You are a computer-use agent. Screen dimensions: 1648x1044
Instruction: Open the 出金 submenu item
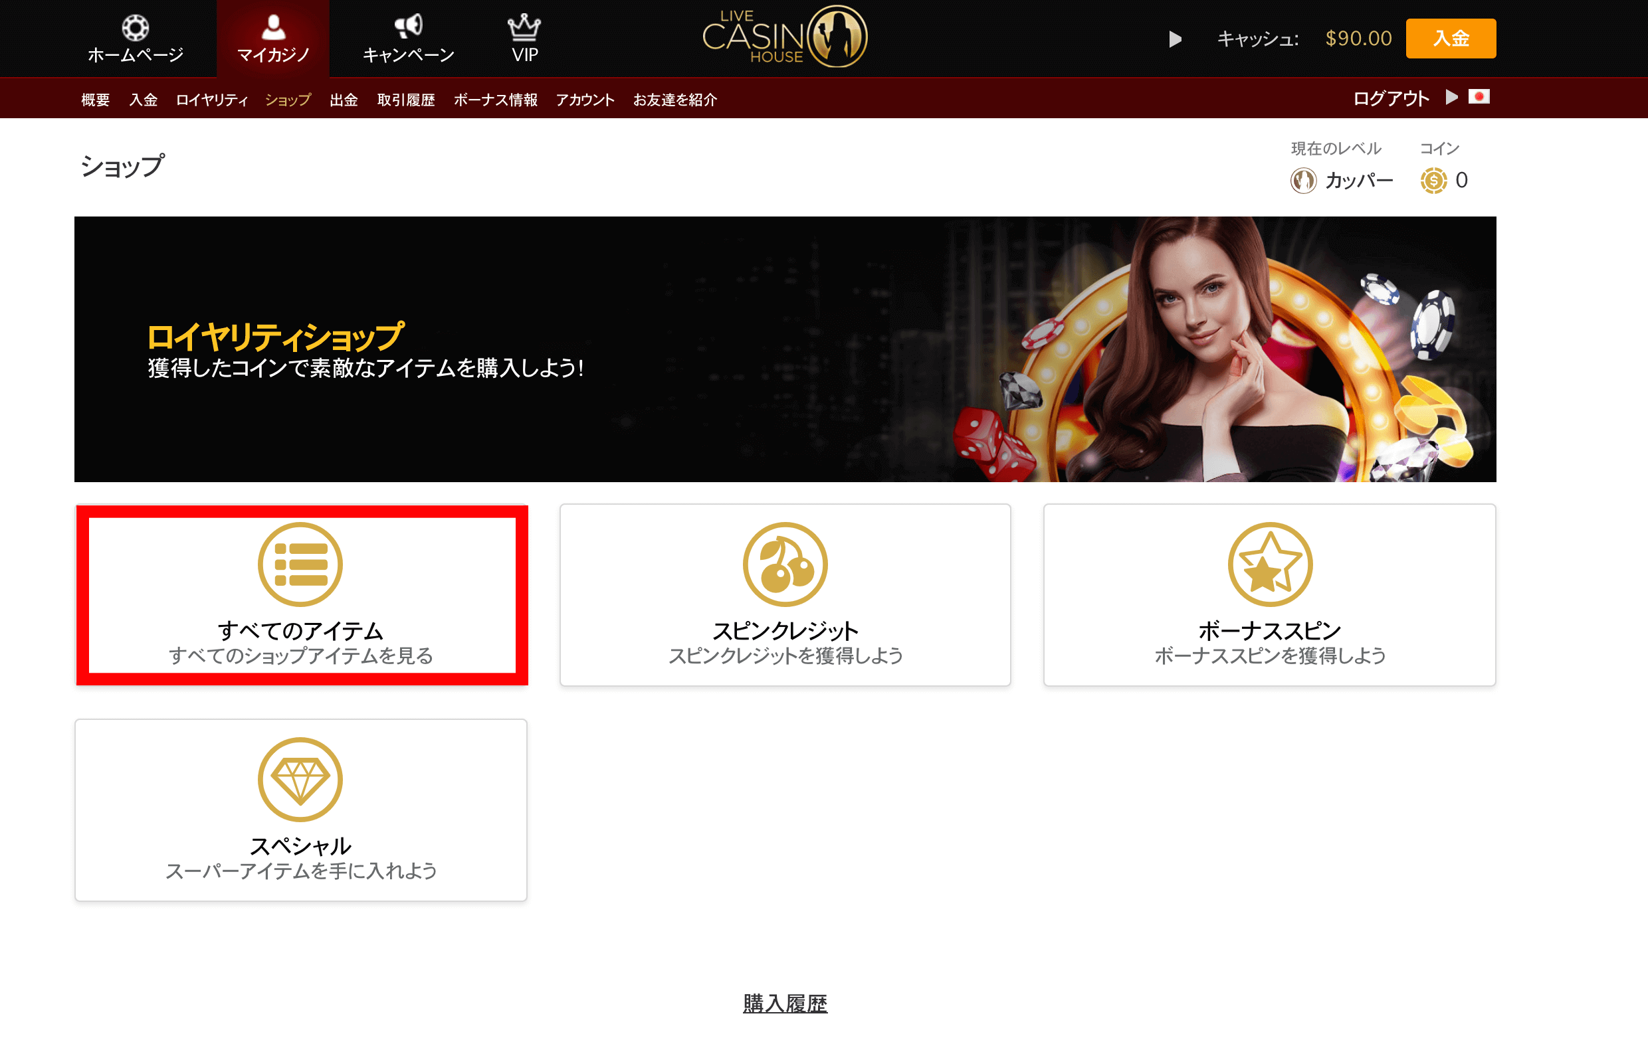[344, 100]
